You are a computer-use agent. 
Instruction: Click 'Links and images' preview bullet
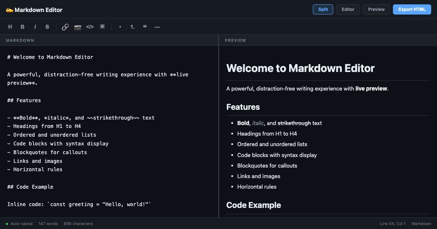[x=259, y=176]
